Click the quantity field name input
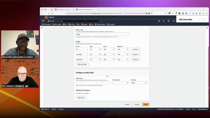The height and width of the screenshot is (118, 210). 82,54
